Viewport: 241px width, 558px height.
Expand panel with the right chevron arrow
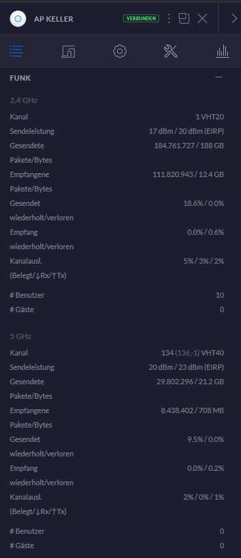point(234,18)
